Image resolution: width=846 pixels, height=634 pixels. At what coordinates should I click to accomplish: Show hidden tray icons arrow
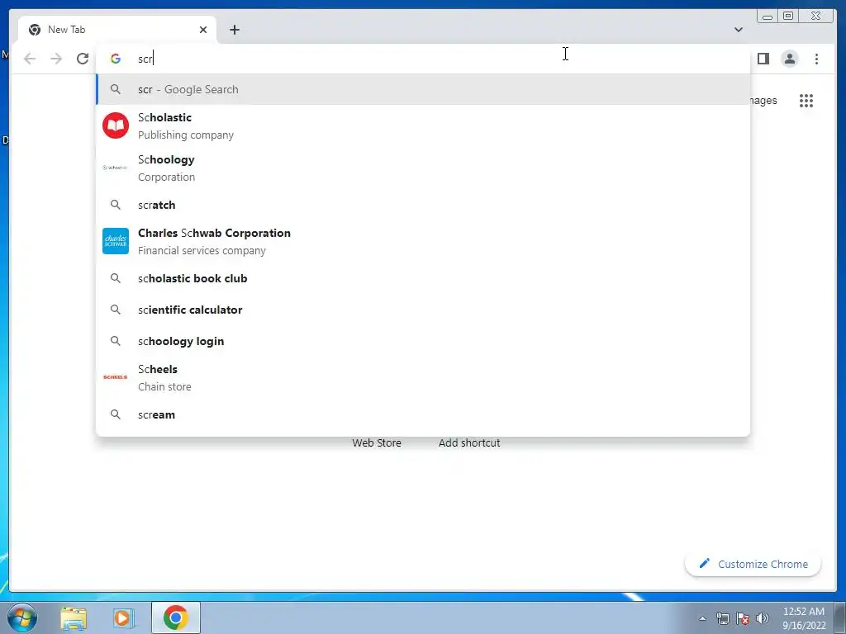(x=702, y=618)
